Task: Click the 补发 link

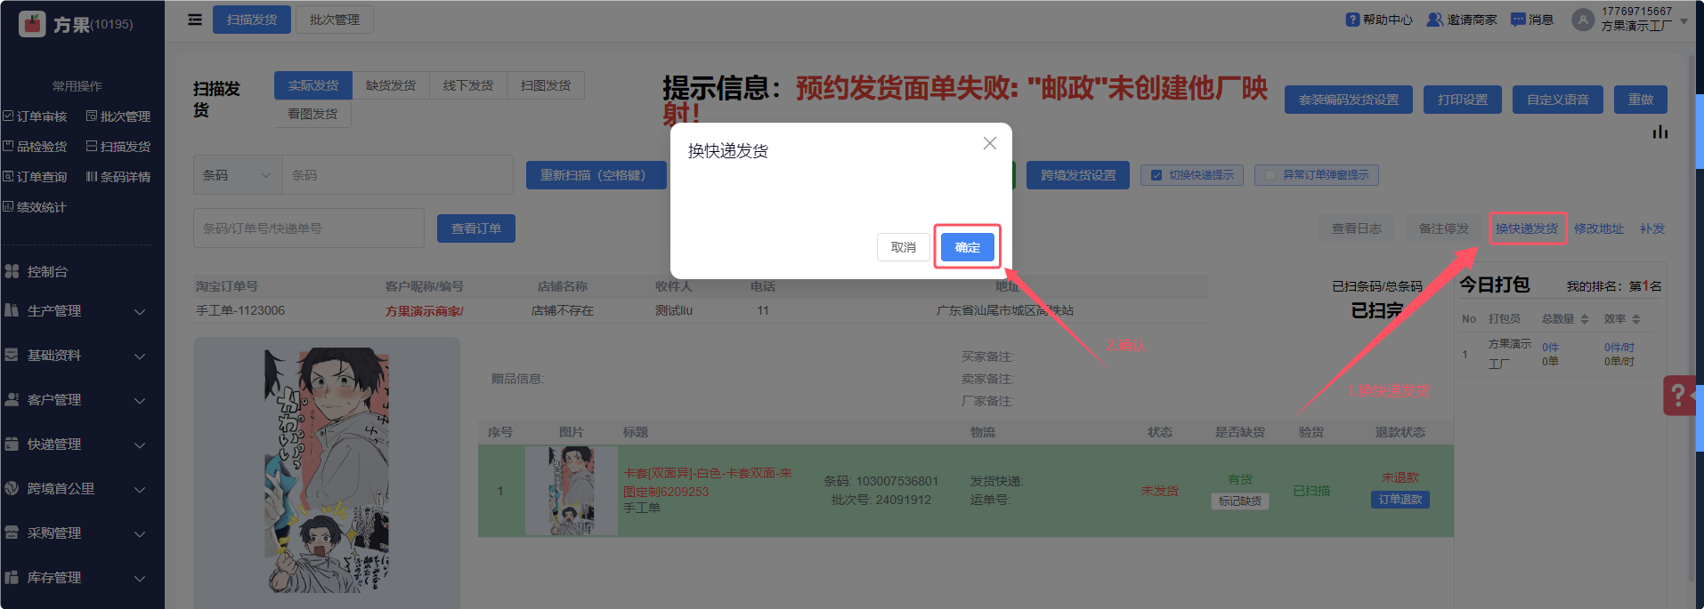Action: tap(1652, 228)
